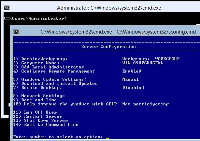Click menu line 11) Log Off User
200x141 pixels.
coord(35,112)
